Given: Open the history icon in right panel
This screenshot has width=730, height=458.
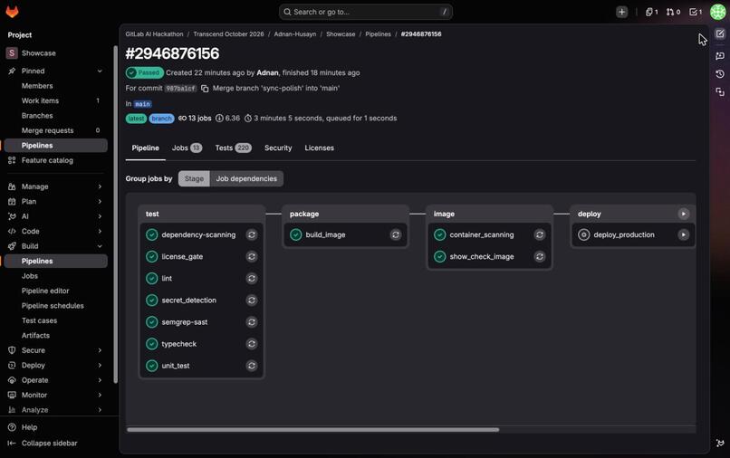Looking at the screenshot, I should coord(720,74).
